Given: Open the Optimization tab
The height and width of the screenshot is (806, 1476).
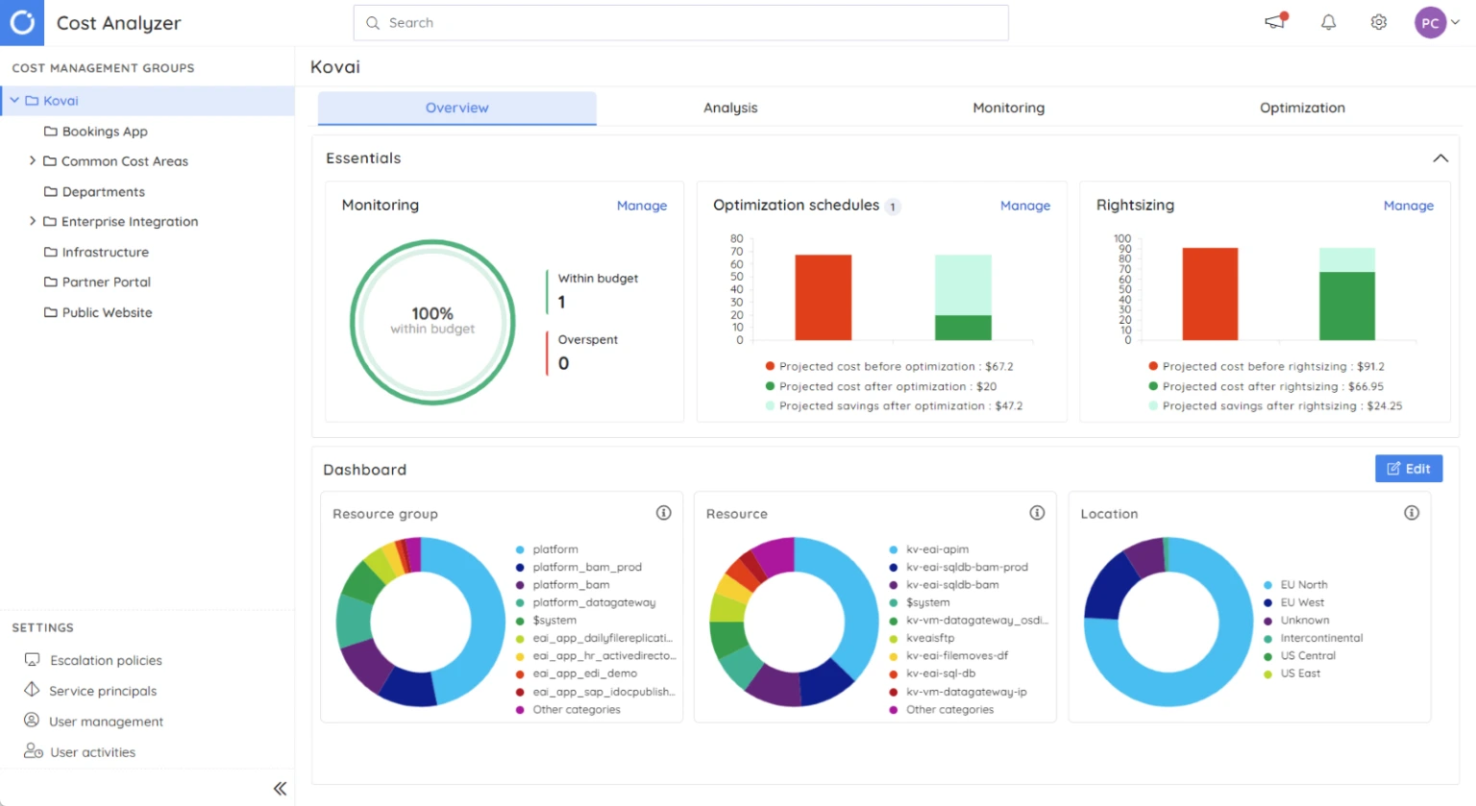Looking at the screenshot, I should (1302, 108).
